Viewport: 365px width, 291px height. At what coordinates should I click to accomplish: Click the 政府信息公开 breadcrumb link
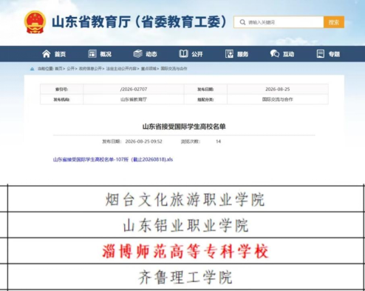coord(91,69)
